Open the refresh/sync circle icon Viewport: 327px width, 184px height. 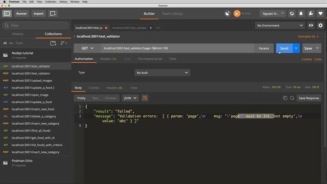tap(292, 14)
